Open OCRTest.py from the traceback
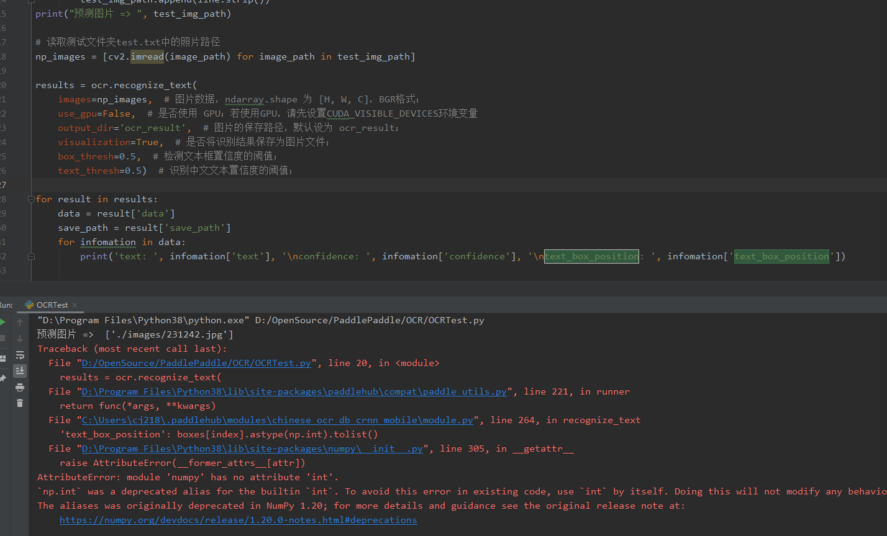The image size is (887, 536). (x=196, y=363)
